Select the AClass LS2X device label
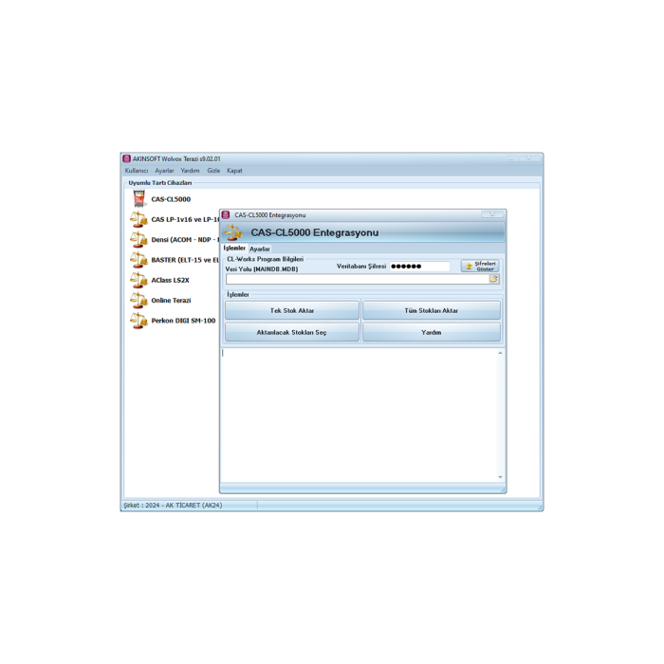Screen dimensions: 664x664 pos(170,281)
